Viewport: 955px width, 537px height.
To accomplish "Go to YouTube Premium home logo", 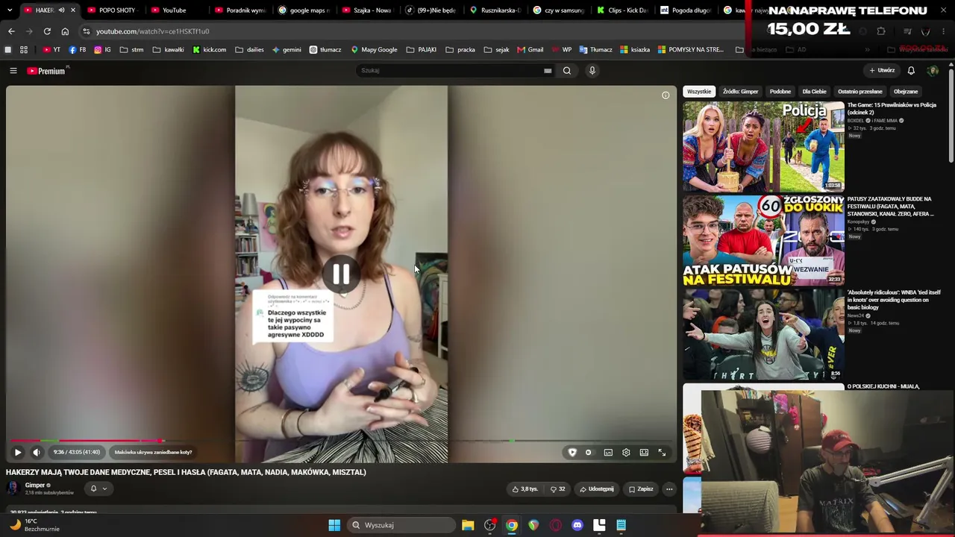I will click(48, 71).
